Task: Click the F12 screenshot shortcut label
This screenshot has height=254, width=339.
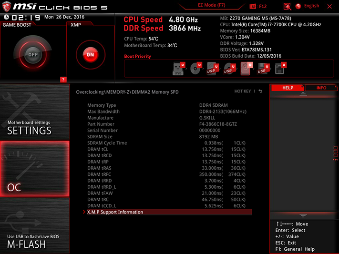Action: pos(263,6)
